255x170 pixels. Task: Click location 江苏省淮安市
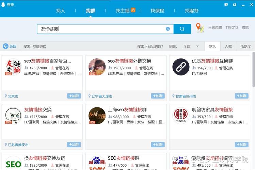click(x=18, y=145)
